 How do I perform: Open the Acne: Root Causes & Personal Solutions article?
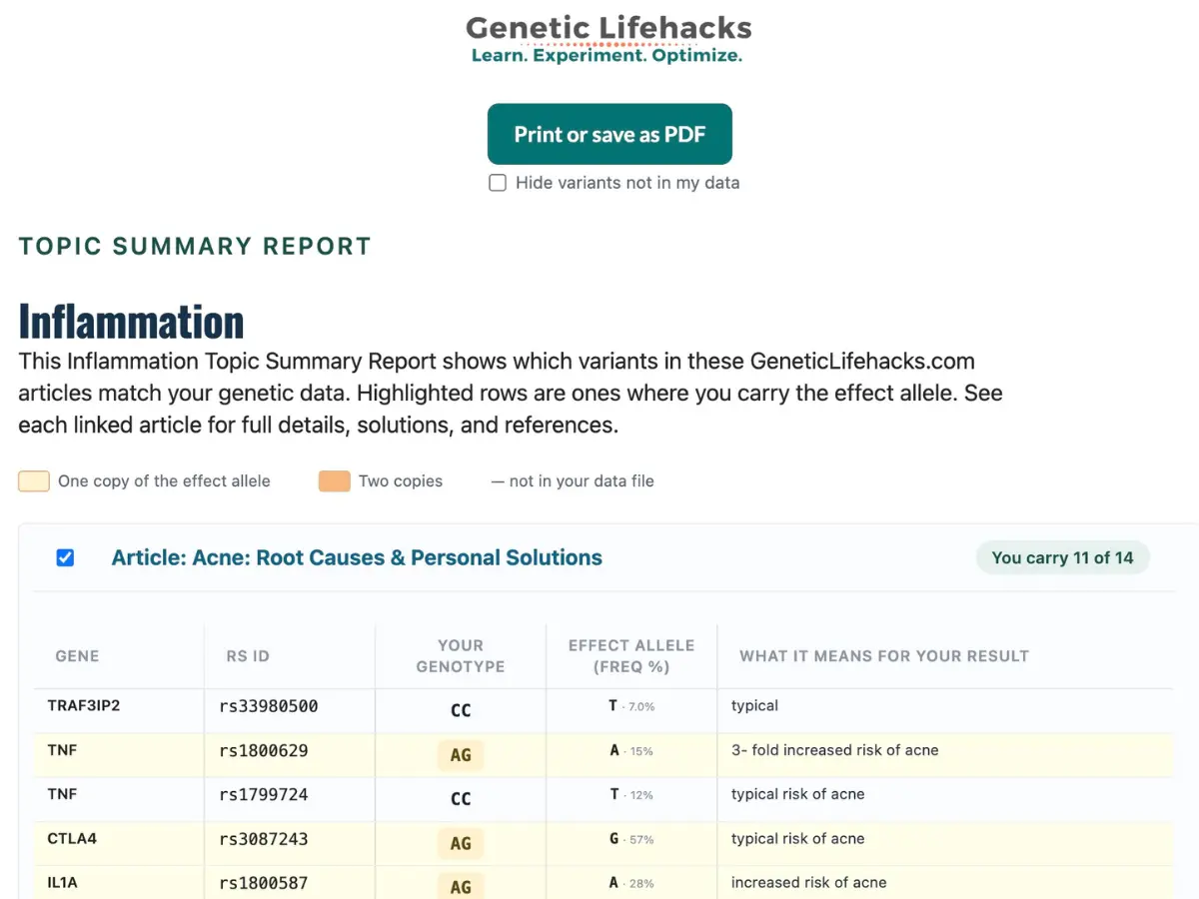pos(357,557)
